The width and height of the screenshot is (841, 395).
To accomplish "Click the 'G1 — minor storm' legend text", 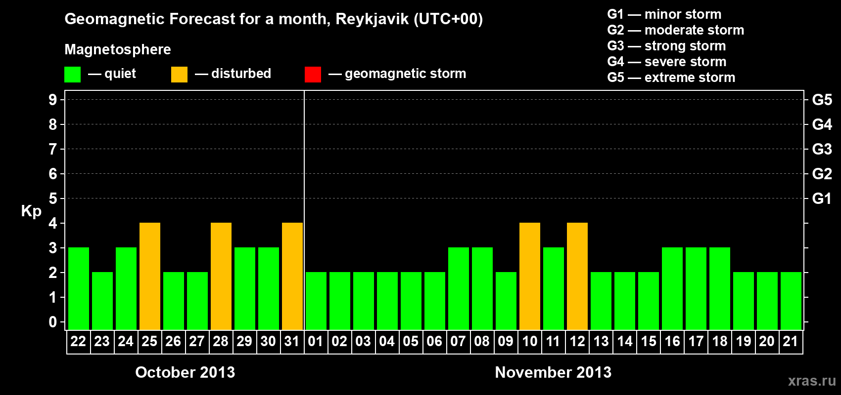I will [x=664, y=14].
